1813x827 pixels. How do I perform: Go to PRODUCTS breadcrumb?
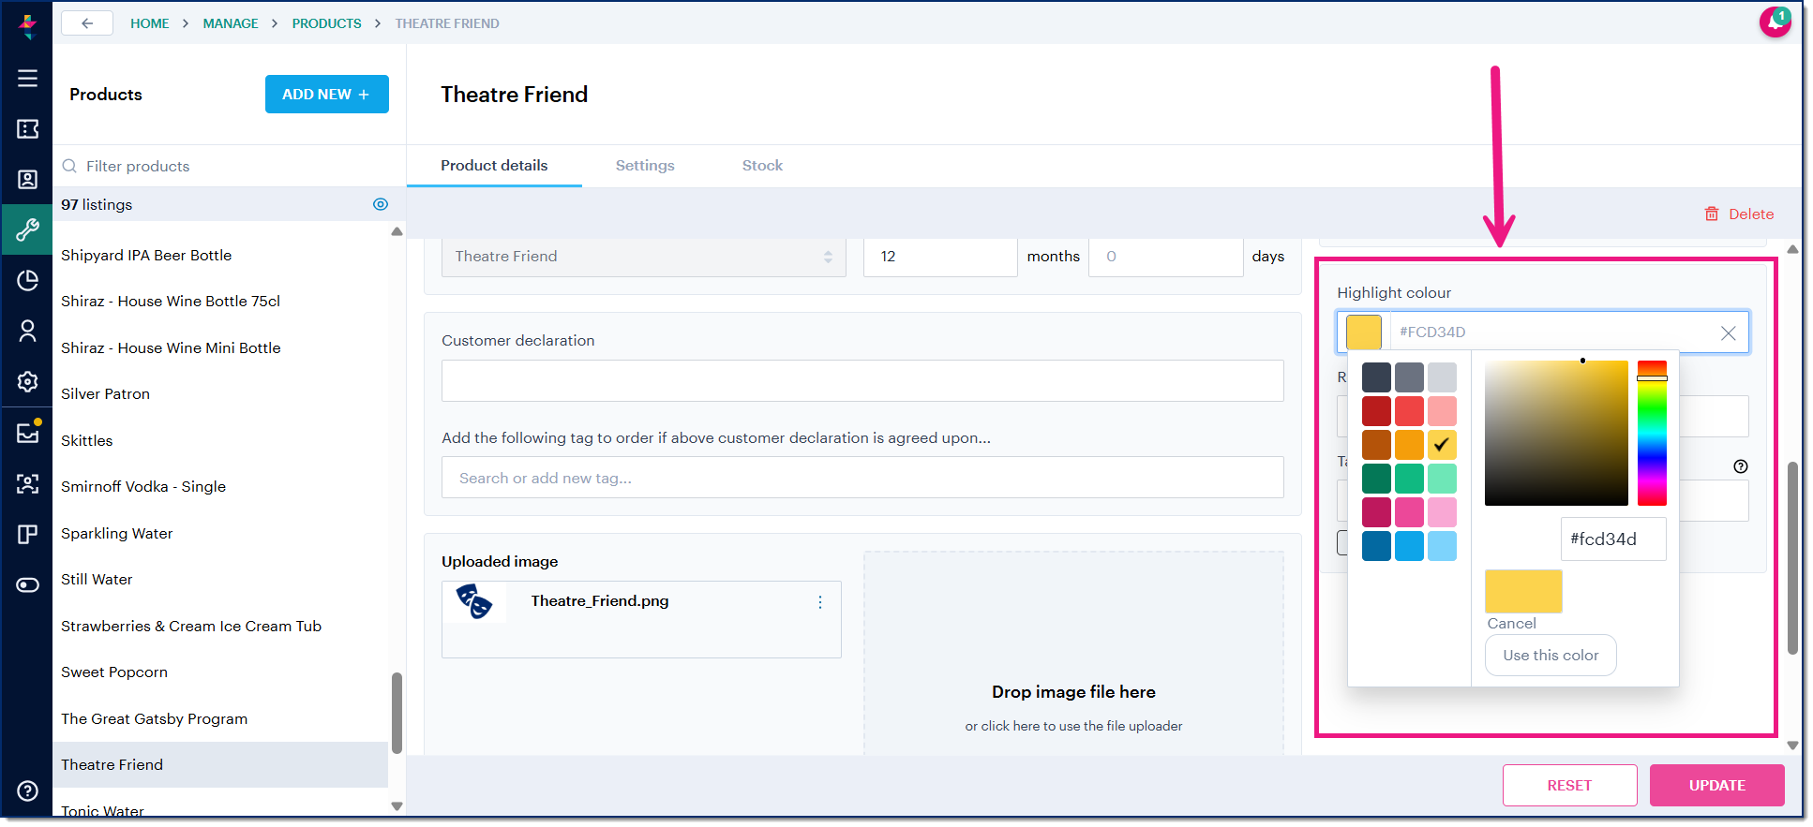(x=326, y=23)
